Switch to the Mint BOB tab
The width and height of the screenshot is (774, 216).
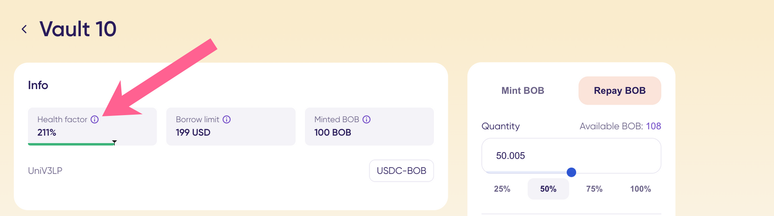pyautogui.click(x=523, y=91)
